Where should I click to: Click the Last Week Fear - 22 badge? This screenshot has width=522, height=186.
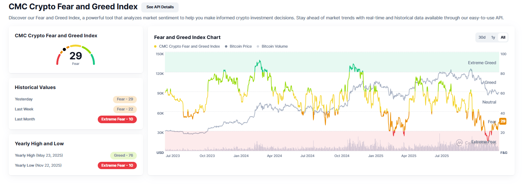pyautogui.click(x=125, y=109)
